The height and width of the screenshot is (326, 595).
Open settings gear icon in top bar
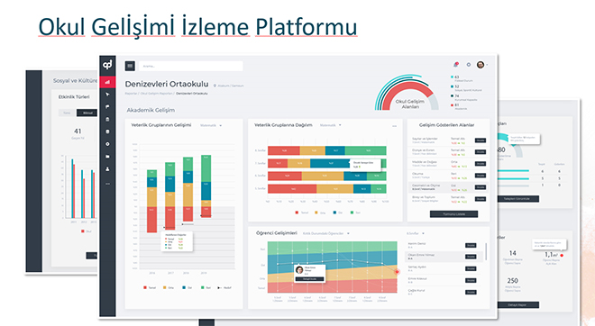469,65
